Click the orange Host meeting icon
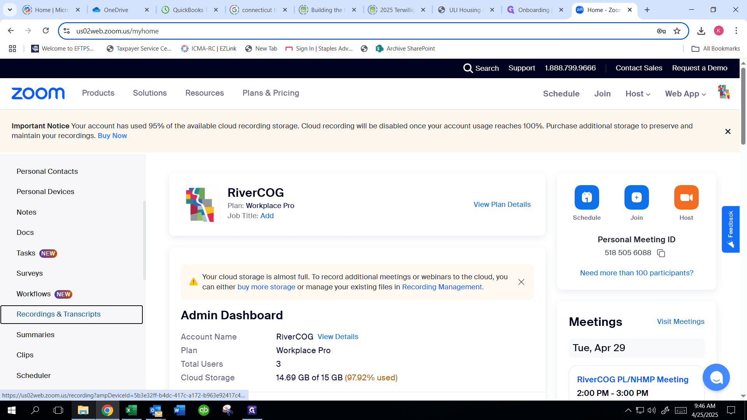747x420 pixels. (686, 198)
